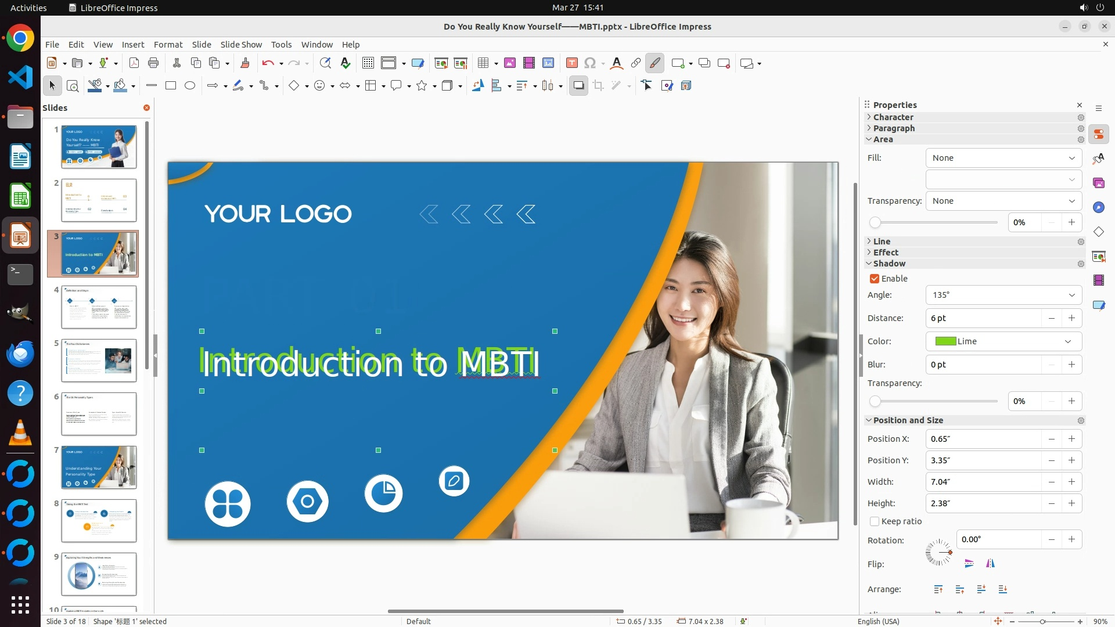This screenshot has width=1115, height=627.
Task: Open the Shadow Angle dropdown
Action: [1071, 295]
